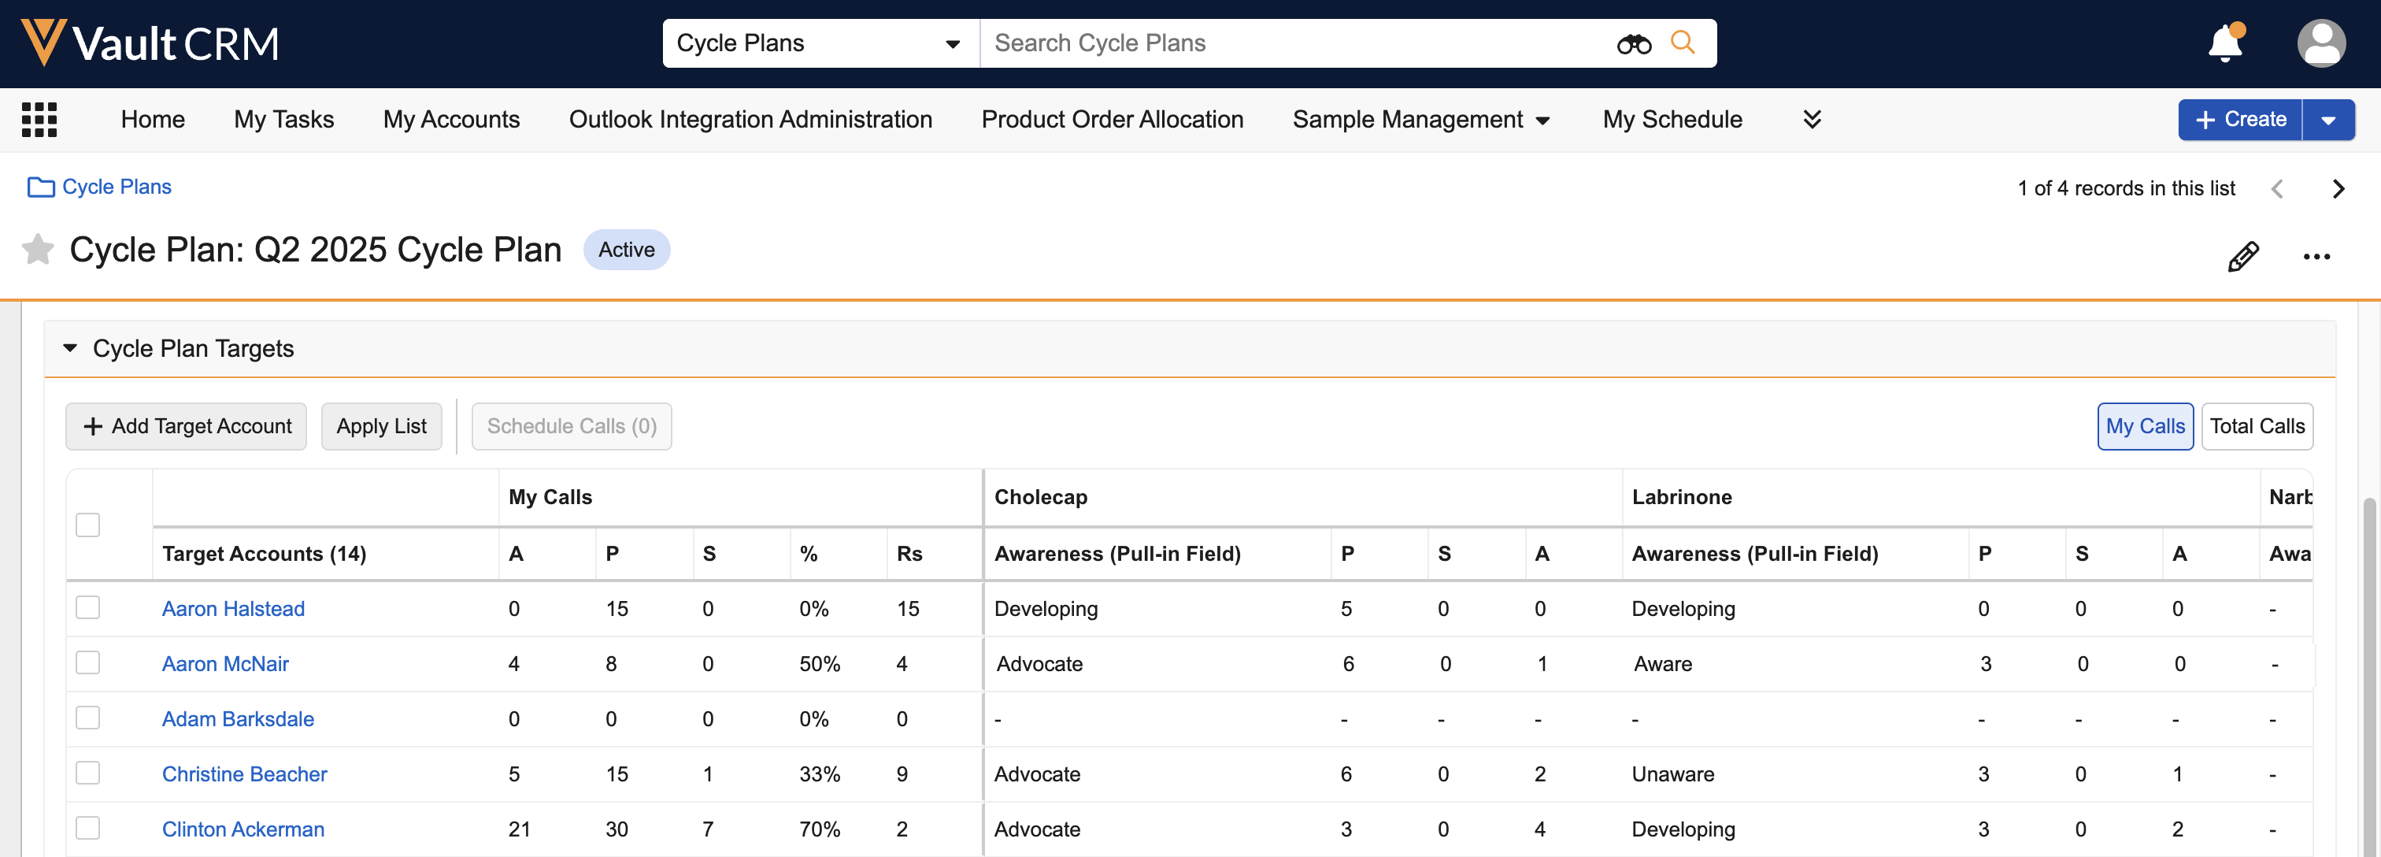Screen dimensions: 2381x857
Task: Open the user profile avatar menu
Action: point(2320,43)
